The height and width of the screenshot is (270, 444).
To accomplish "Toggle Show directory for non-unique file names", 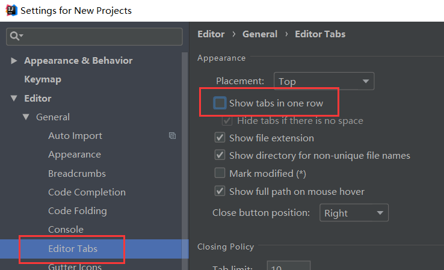I will 220,155.
